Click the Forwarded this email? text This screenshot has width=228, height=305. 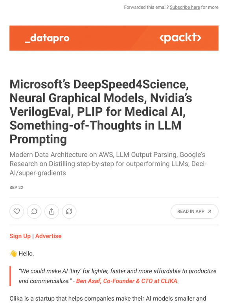click(146, 7)
